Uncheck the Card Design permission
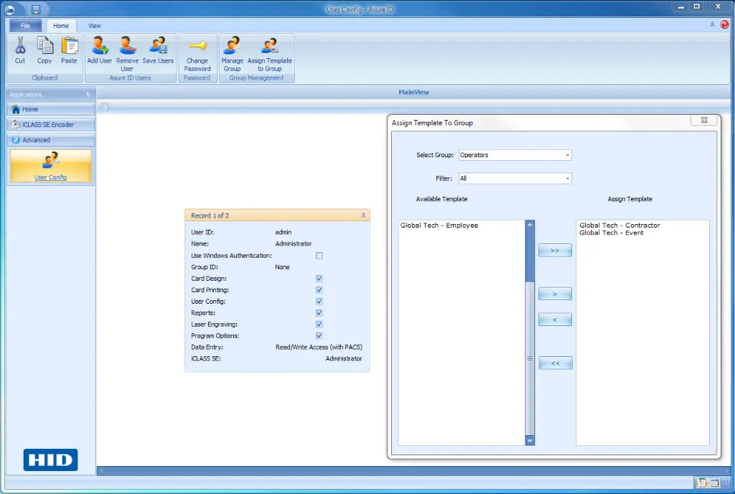Screen dimensions: 735x494 click(x=319, y=279)
